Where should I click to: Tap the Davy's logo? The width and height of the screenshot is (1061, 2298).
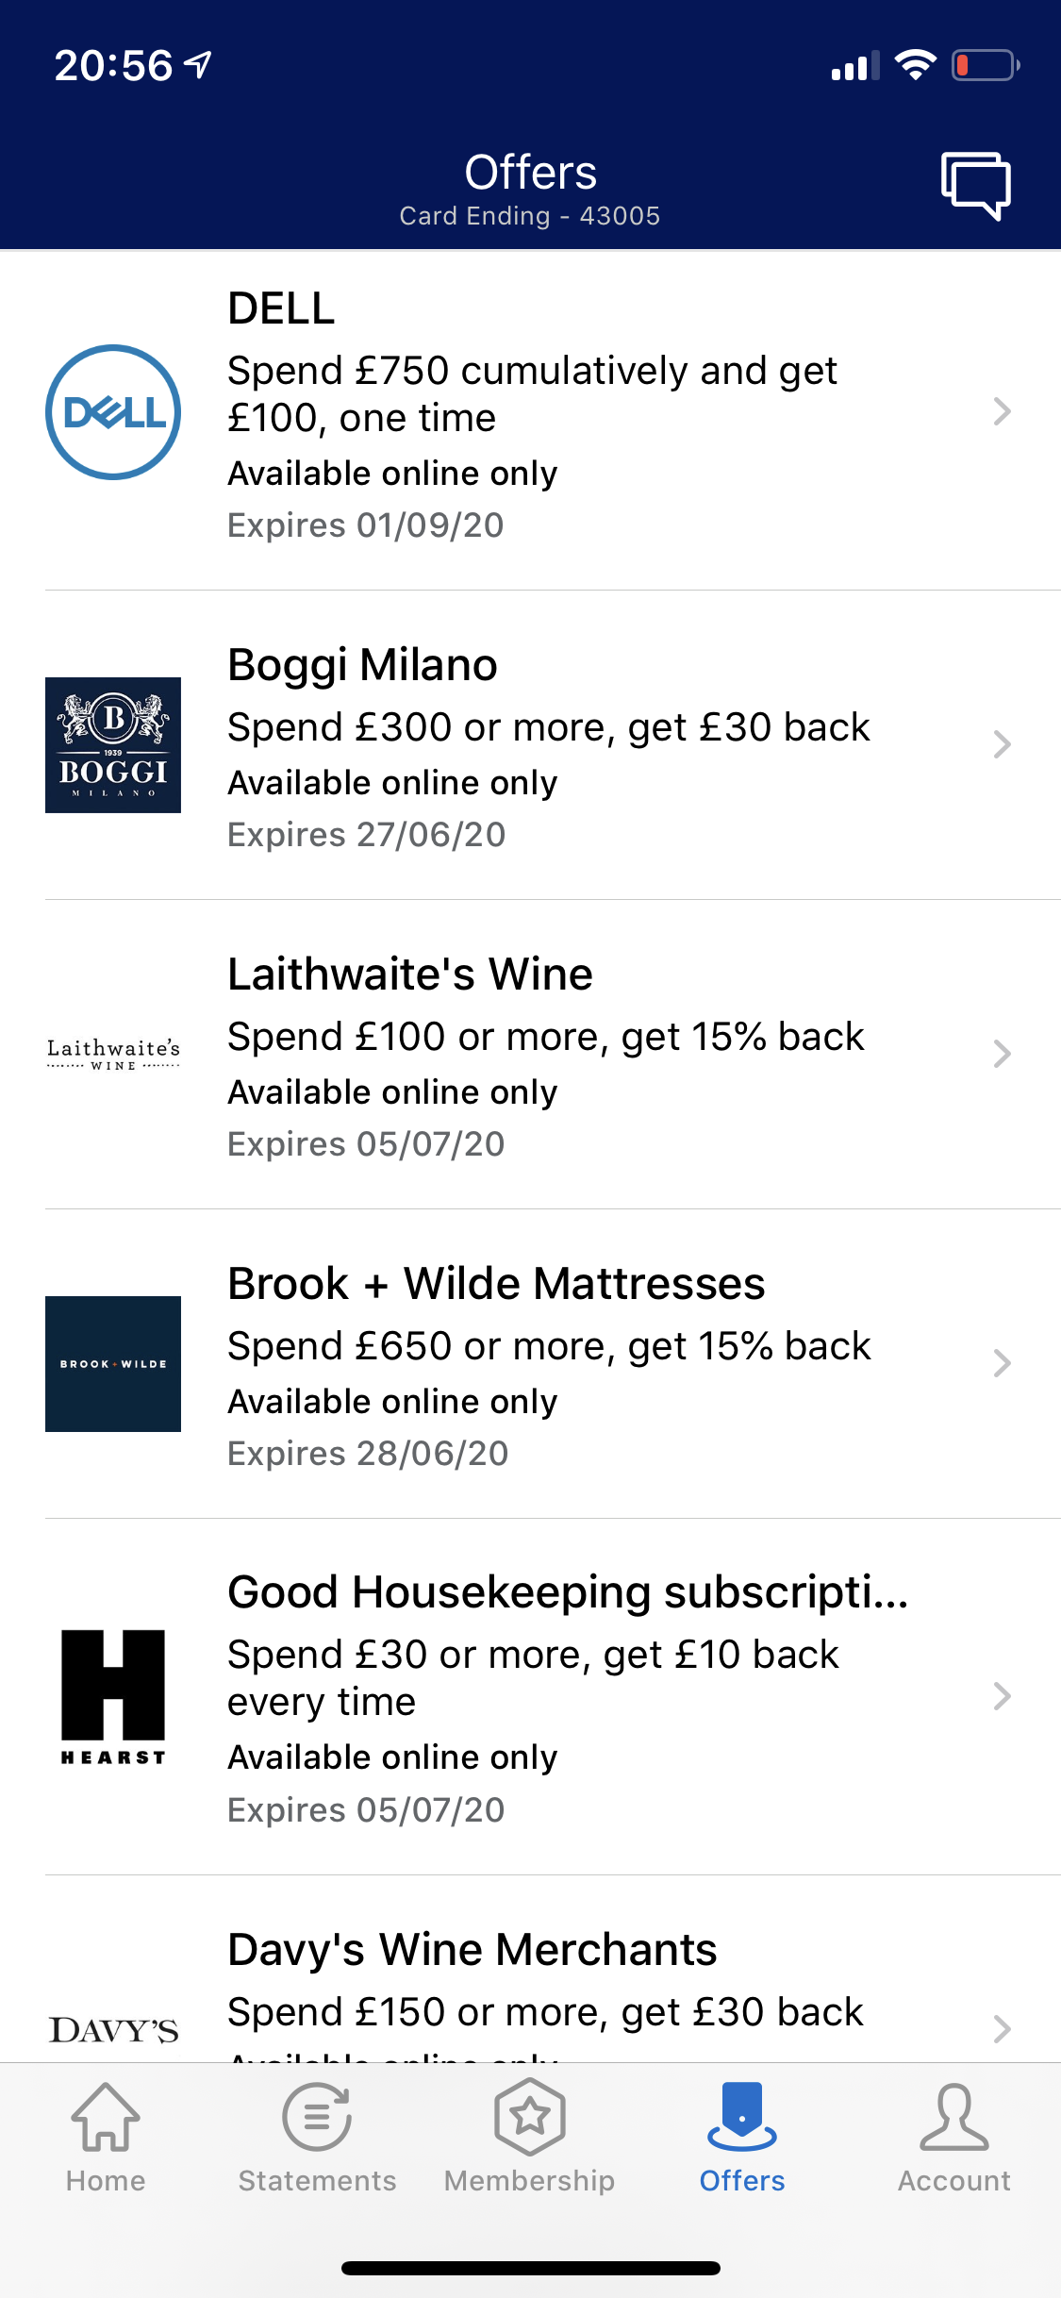113,2029
